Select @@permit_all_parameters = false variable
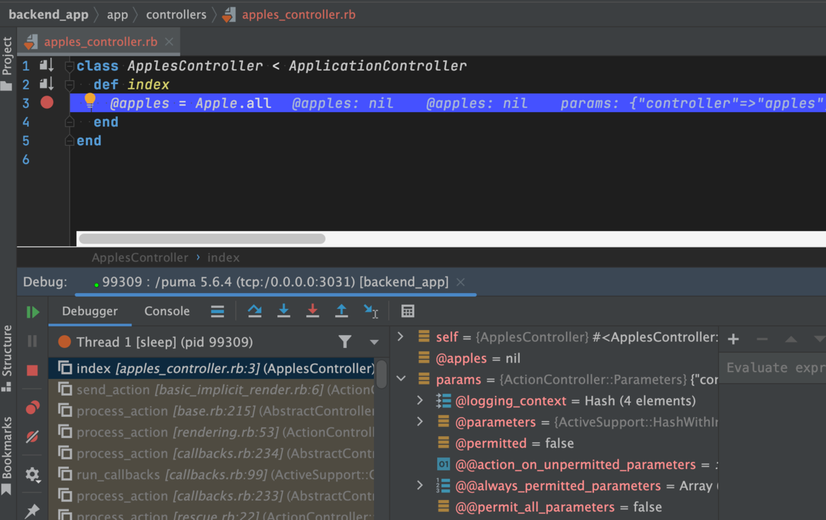Image resolution: width=826 pixels, height=520 pixels. 549,507
